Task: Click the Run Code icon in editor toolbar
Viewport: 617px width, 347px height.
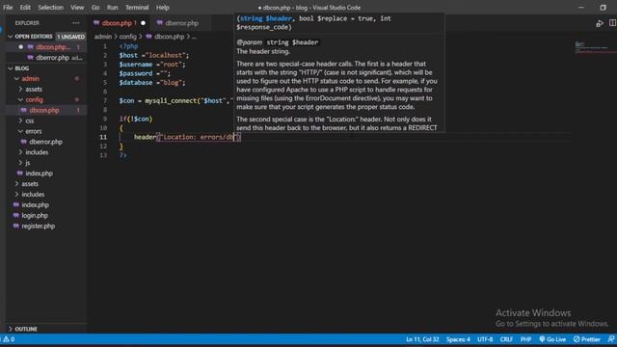Action: (600, 23)
